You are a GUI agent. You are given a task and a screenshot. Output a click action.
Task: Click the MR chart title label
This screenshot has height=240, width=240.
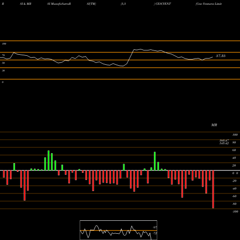pyautogui.click(x=214, y=125)
